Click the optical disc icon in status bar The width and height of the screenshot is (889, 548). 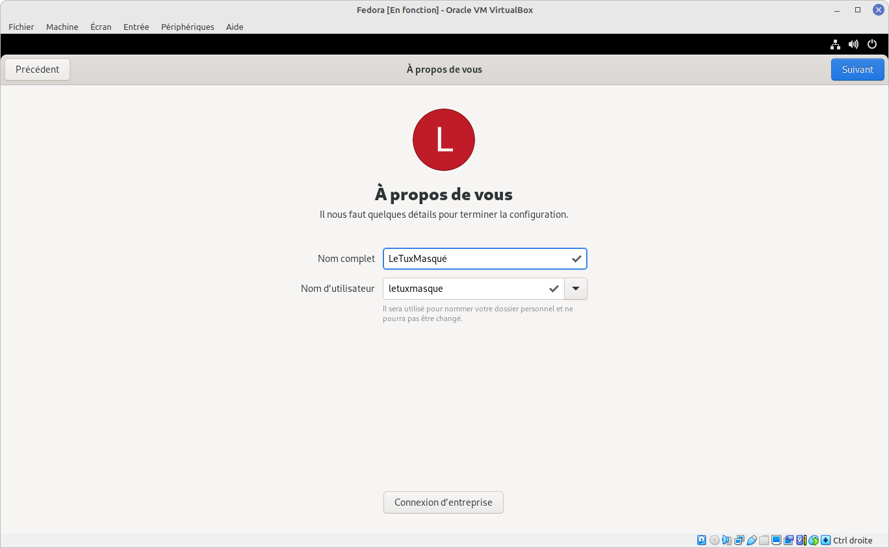[714, 540]
